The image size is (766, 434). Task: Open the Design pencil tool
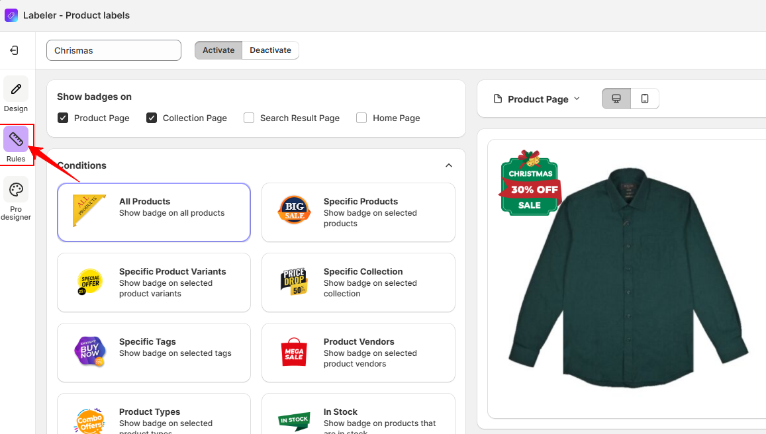coord(16,89)
